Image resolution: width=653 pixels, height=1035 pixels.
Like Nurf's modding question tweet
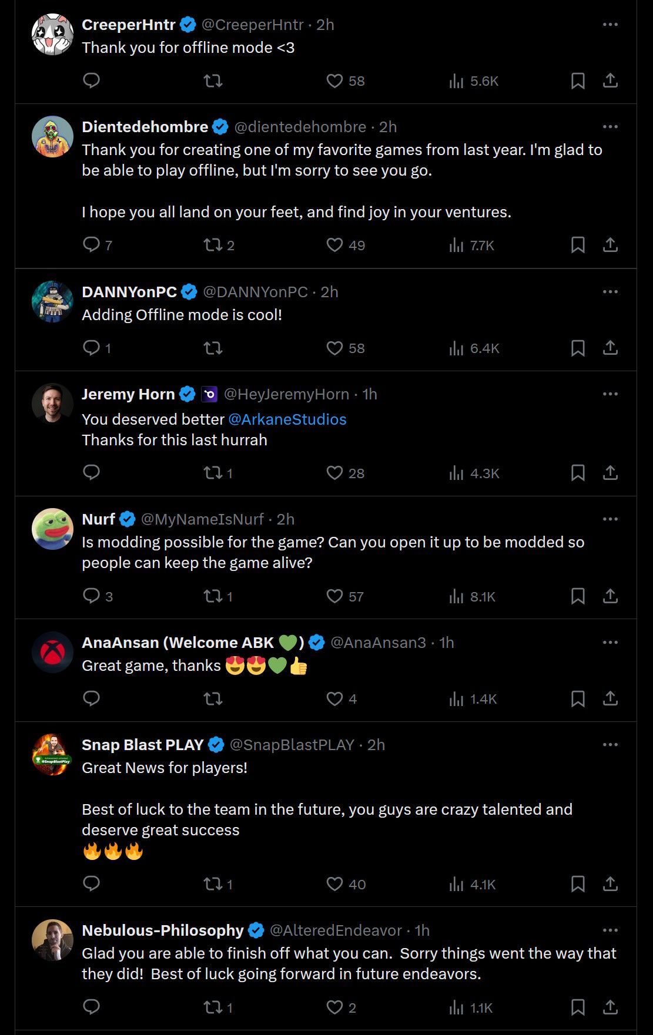point(334,597)
